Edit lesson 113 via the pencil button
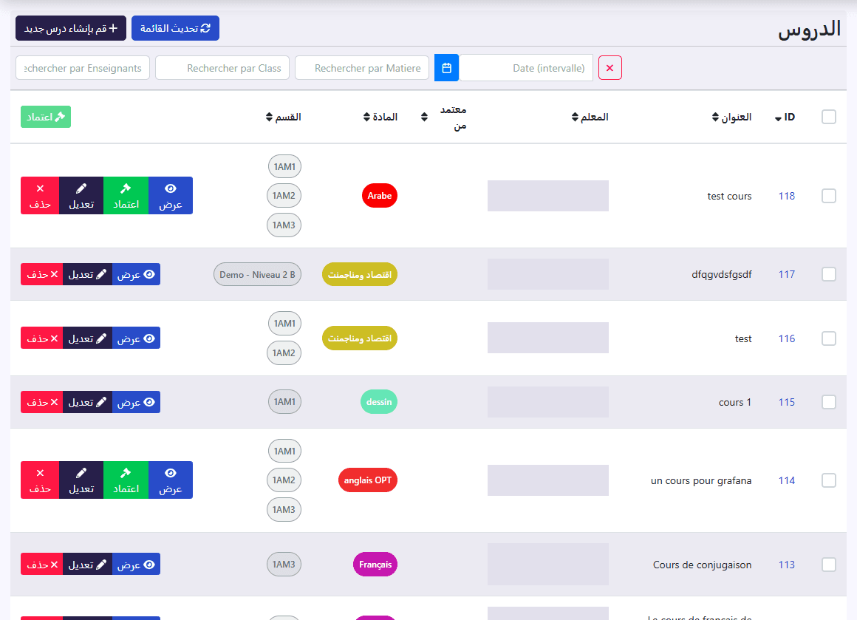 pos(87,565)
